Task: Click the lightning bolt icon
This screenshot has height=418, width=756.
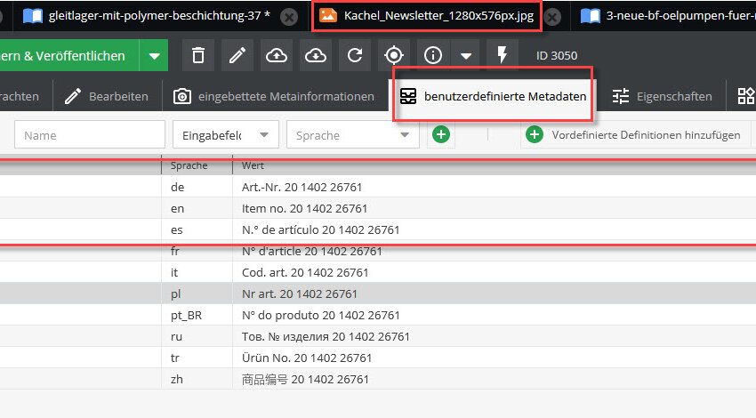Action: 503,56
